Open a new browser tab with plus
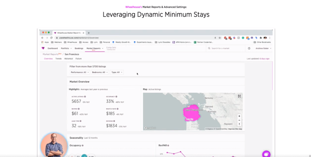311x157 pixels. coord(89,33)
